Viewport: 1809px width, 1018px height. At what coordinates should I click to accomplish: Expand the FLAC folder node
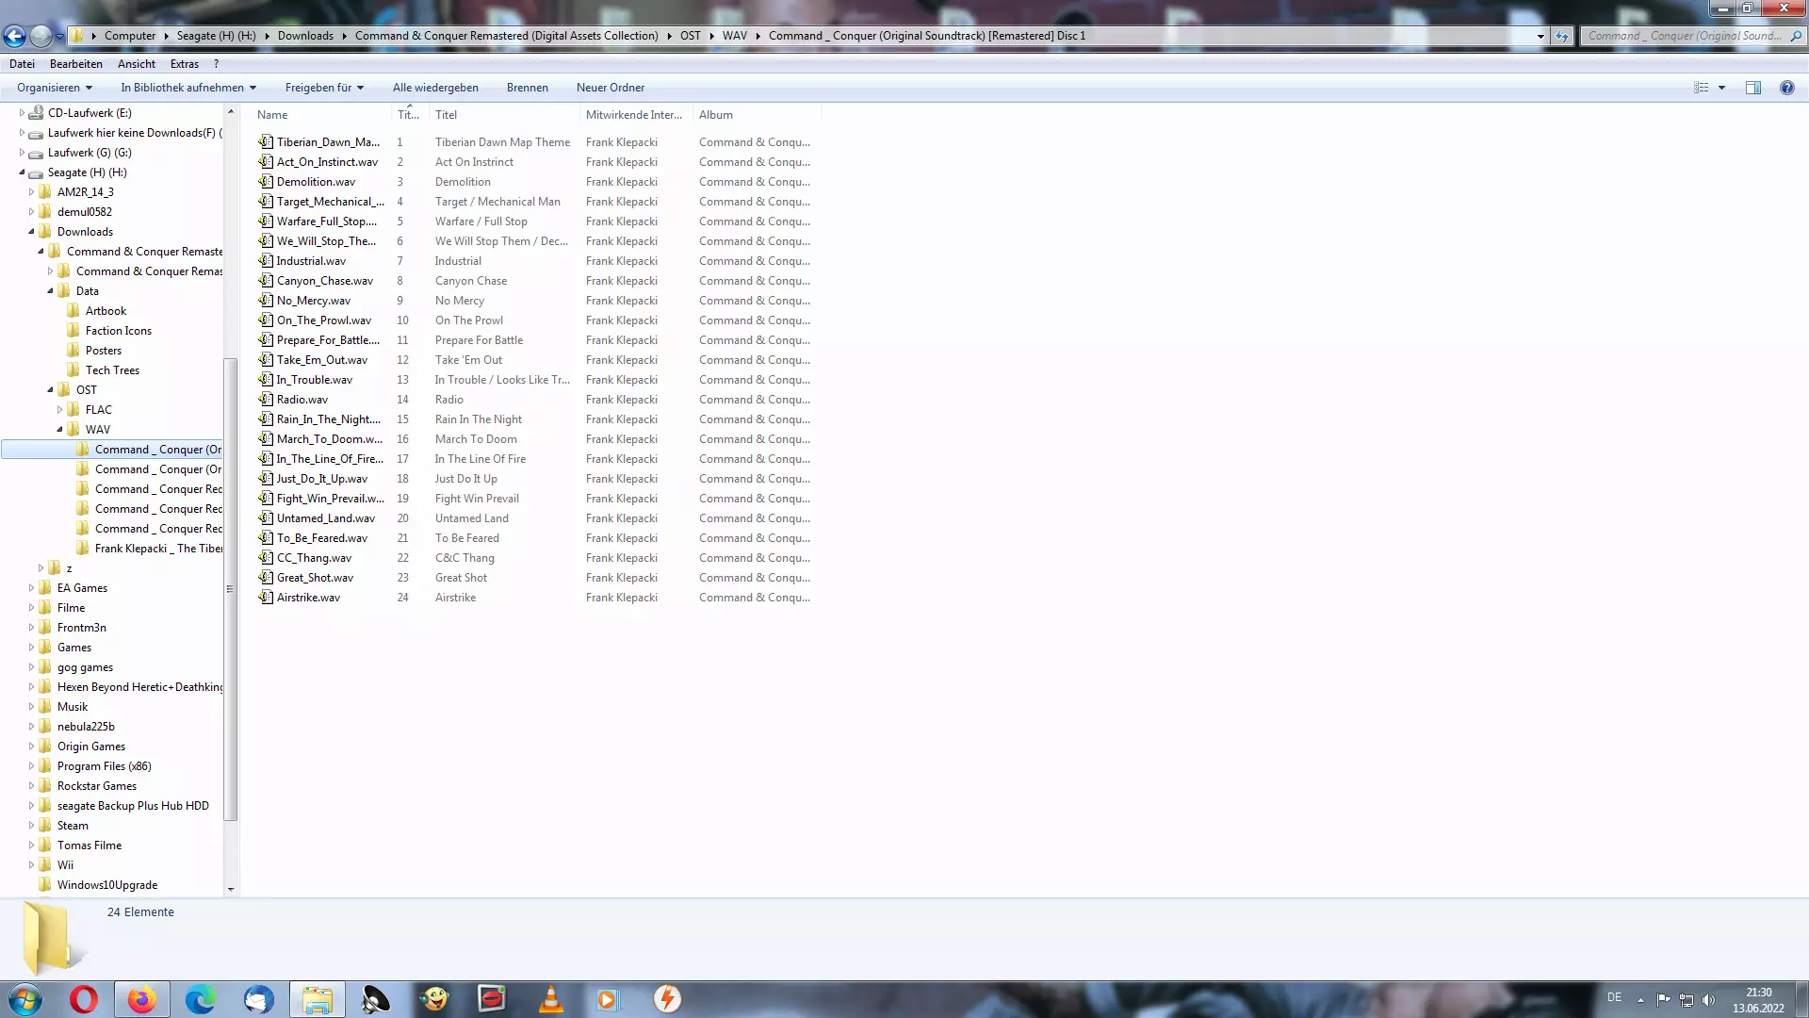(59, 410)
